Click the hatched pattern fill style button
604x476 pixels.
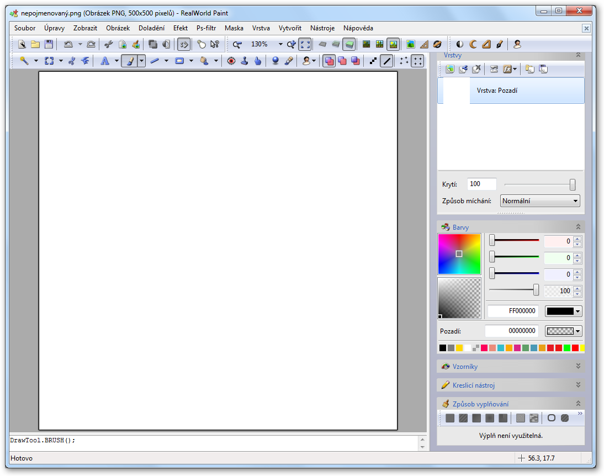coord(463,418)
